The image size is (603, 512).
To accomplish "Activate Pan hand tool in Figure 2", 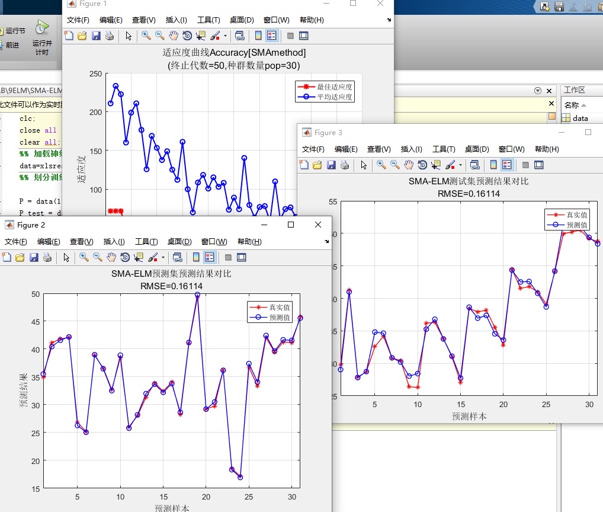I will pyautogui.click(x=111, y=257).
